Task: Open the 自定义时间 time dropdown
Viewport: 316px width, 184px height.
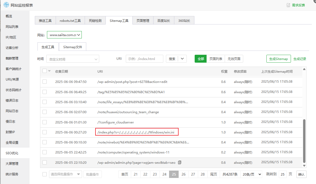Action: [73, 59]
